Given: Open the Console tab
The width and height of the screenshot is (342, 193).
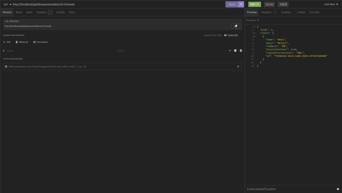Looking at the screenshot, I should point(314,12).
